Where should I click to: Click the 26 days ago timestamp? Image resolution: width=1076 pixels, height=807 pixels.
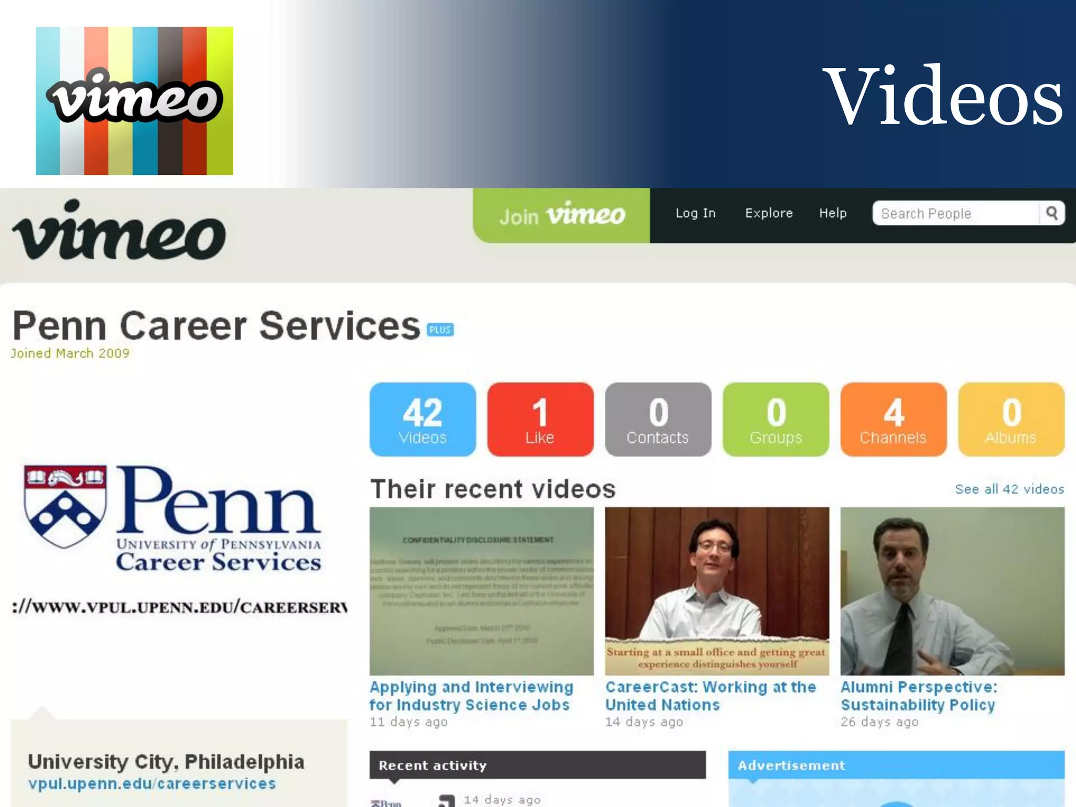(880, 722)
